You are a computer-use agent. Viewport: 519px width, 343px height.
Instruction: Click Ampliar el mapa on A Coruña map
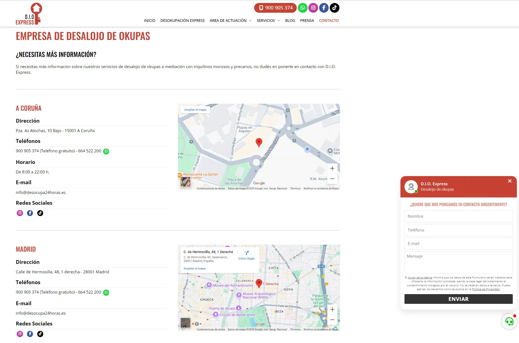[195, 110]
